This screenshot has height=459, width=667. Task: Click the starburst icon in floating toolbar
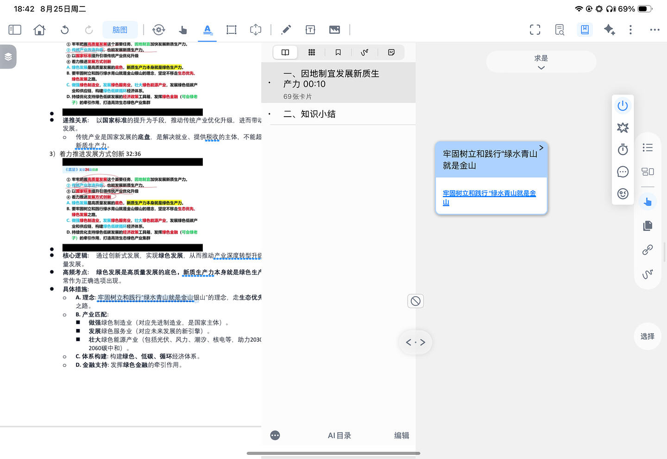point(623,128)
